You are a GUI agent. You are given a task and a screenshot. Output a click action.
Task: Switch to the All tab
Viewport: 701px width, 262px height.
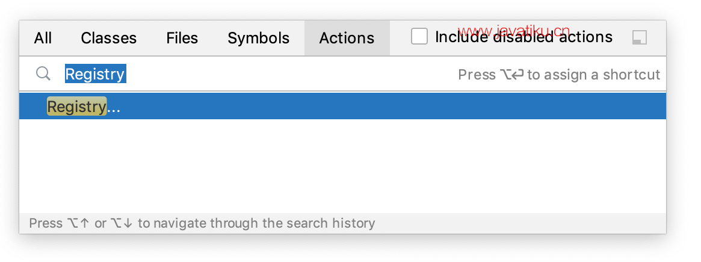43,38
